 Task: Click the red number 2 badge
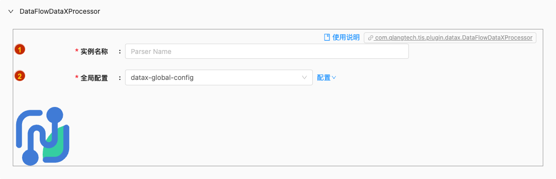20,76
